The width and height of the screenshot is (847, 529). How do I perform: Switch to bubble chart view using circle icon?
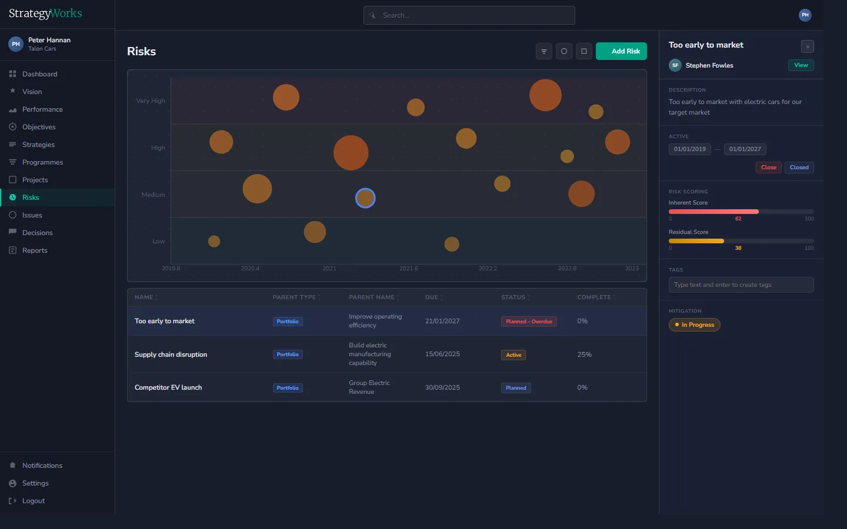point(563,51)
